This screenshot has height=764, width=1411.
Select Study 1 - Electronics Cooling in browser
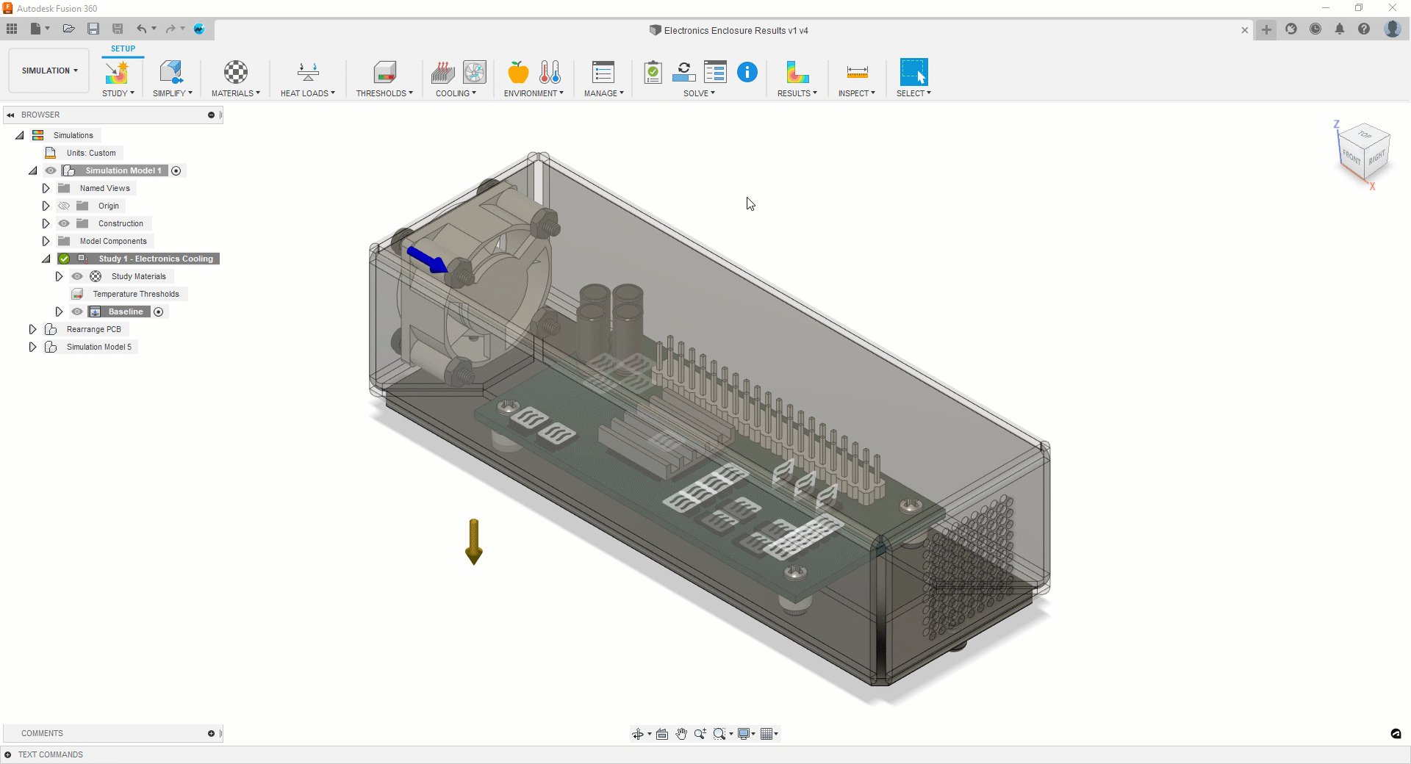(x=155, y=259)
